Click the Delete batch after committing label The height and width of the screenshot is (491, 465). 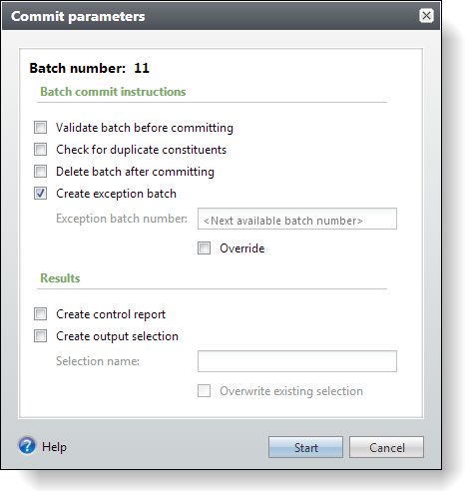pyautogui.click(x=135, y=172)
